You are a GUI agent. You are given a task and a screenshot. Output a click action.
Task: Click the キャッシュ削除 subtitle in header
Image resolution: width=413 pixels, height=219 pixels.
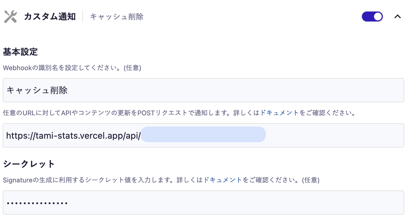coord(117,17)
